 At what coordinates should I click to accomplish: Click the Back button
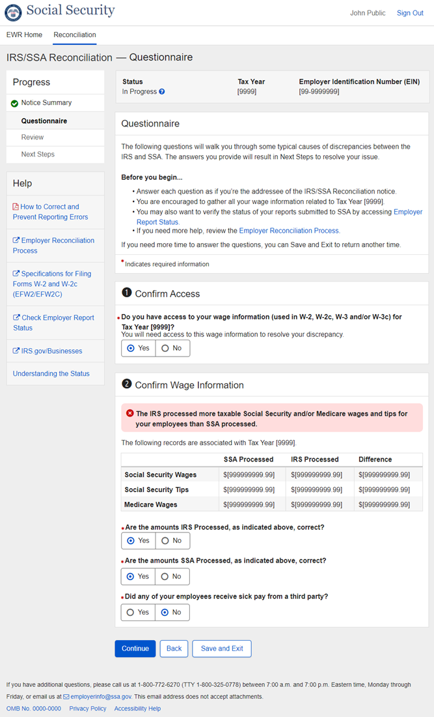pyautogui.click(x=174, y=649)
